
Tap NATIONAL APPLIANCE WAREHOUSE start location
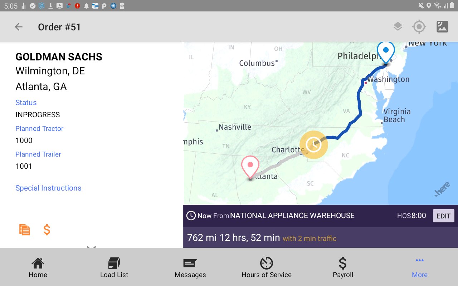point(292,216)
